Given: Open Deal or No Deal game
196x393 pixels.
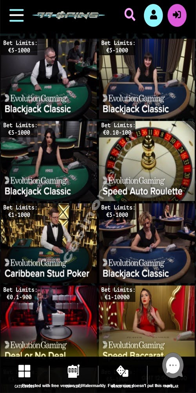Looking at the screenshot, I should coord(49,321).
